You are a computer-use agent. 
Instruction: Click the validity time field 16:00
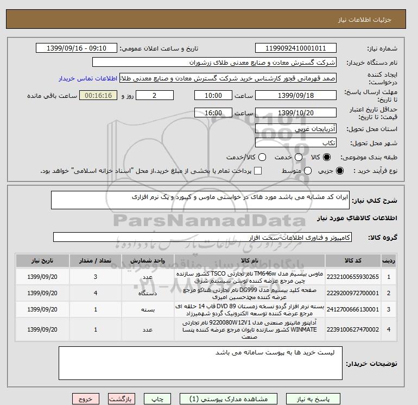point(213,113)
